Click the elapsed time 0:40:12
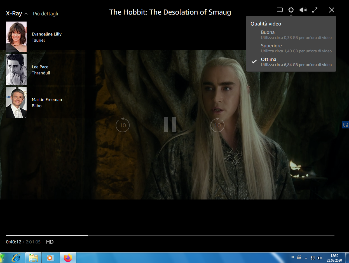The width and height of the screenshot is (349, 263). click(14, 242)
